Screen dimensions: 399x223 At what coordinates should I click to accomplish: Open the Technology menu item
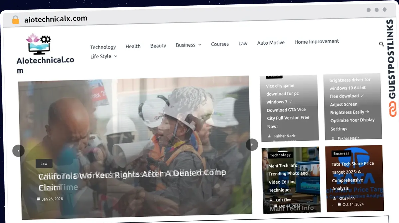coord(103,47)
